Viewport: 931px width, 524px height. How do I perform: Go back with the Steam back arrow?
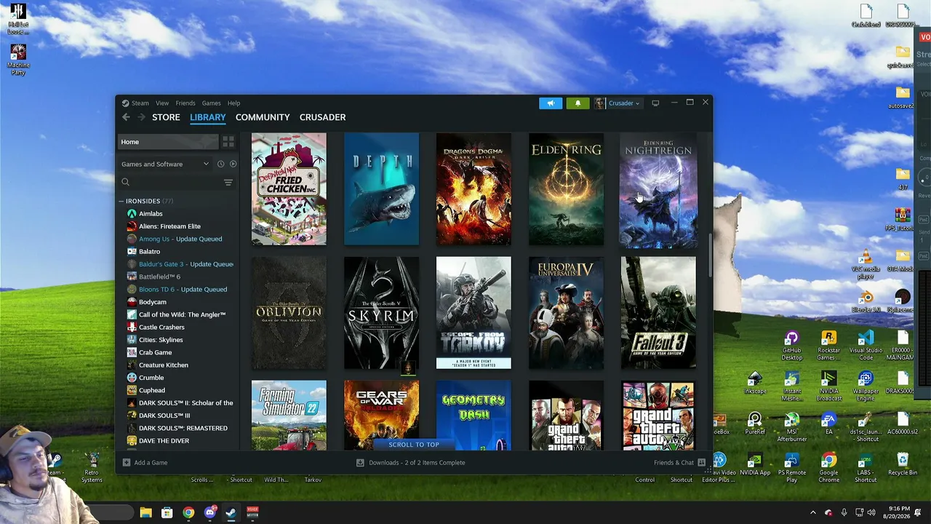(126, 117)
